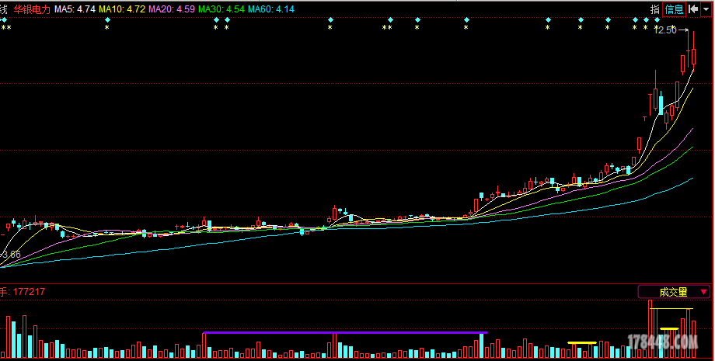Select the MA30: 4.54 label
The height and width of the screenshot is (361, 715).
tap(221, 9)
